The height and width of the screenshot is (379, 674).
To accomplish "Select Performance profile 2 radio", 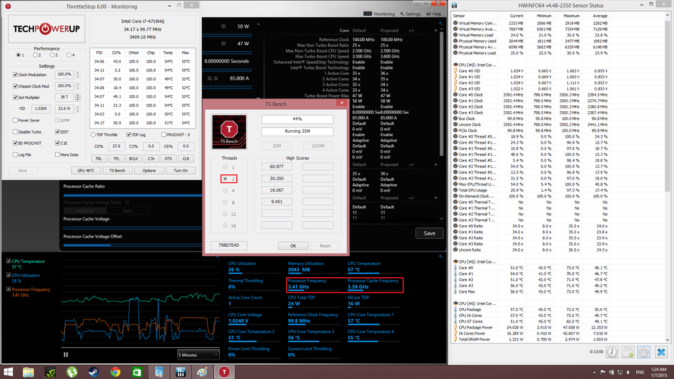I will click(x=35, y=55).
